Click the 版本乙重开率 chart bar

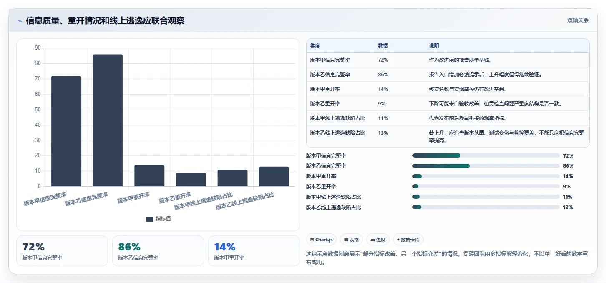[191, 180]
